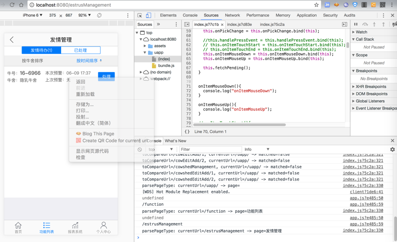
Task: Go back with the arrow in the mobile page header
Action: tap(11, 40)
